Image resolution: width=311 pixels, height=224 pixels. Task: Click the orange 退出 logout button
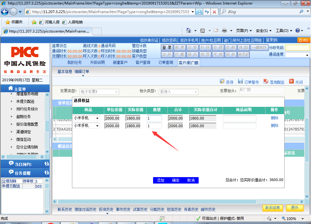[x=304, y=40]
